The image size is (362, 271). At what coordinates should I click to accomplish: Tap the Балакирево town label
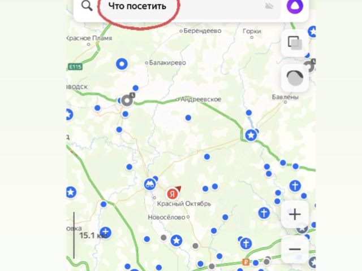coord(167,63)
